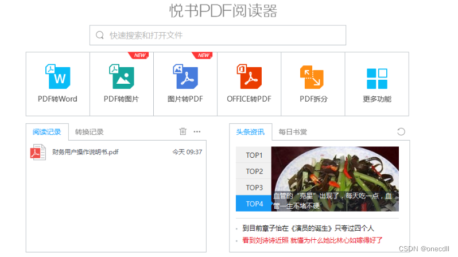Delete reading records with trash icon
The width and height of the screenshot is (458, 257).
(x=183, y=131)
